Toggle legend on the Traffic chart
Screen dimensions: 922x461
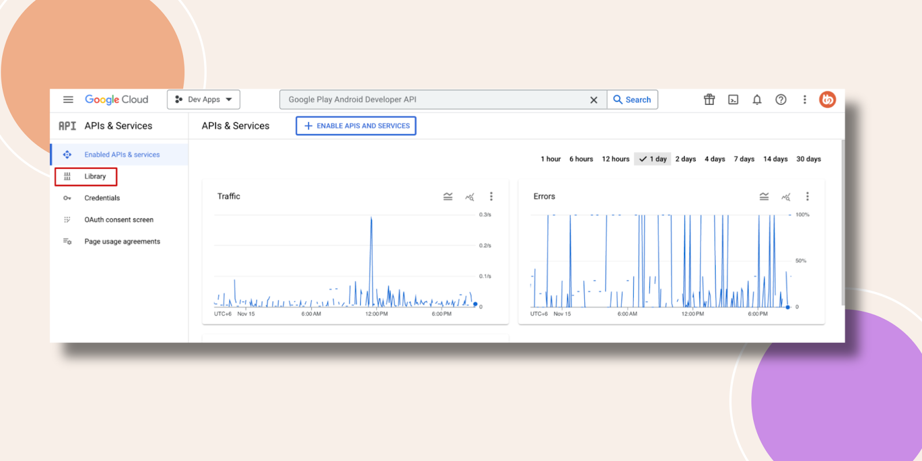pos(448,197)
